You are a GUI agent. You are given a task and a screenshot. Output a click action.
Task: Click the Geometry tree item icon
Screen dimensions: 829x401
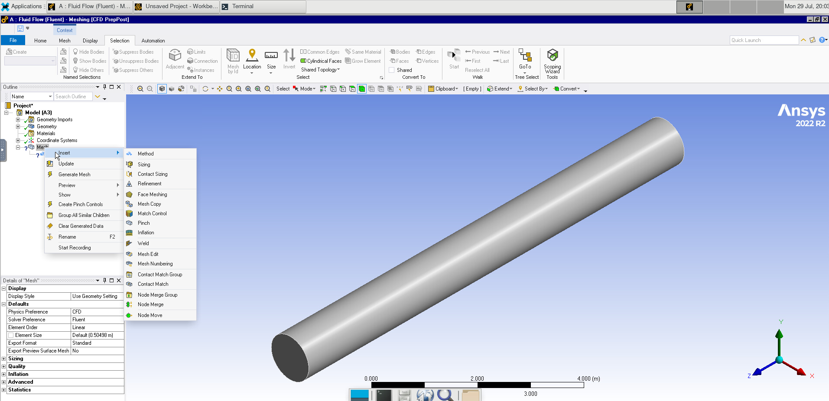pyautogui.click(x=31, y=126)
